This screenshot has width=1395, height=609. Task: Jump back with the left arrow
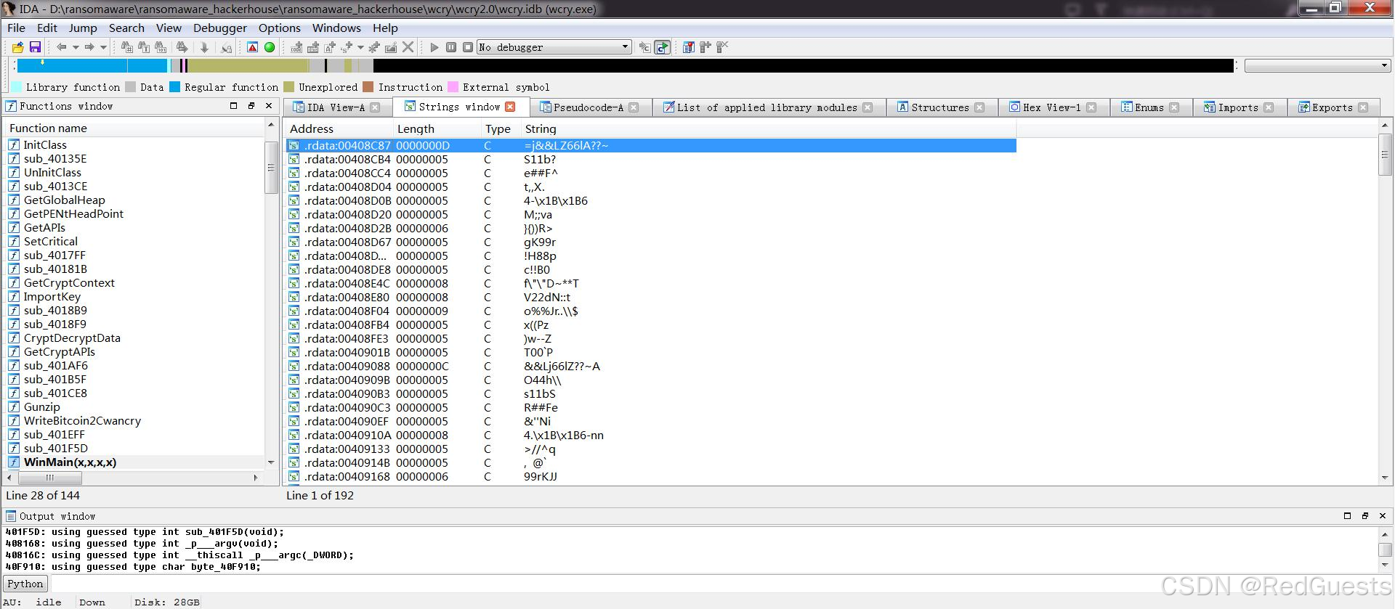[62, 47]
